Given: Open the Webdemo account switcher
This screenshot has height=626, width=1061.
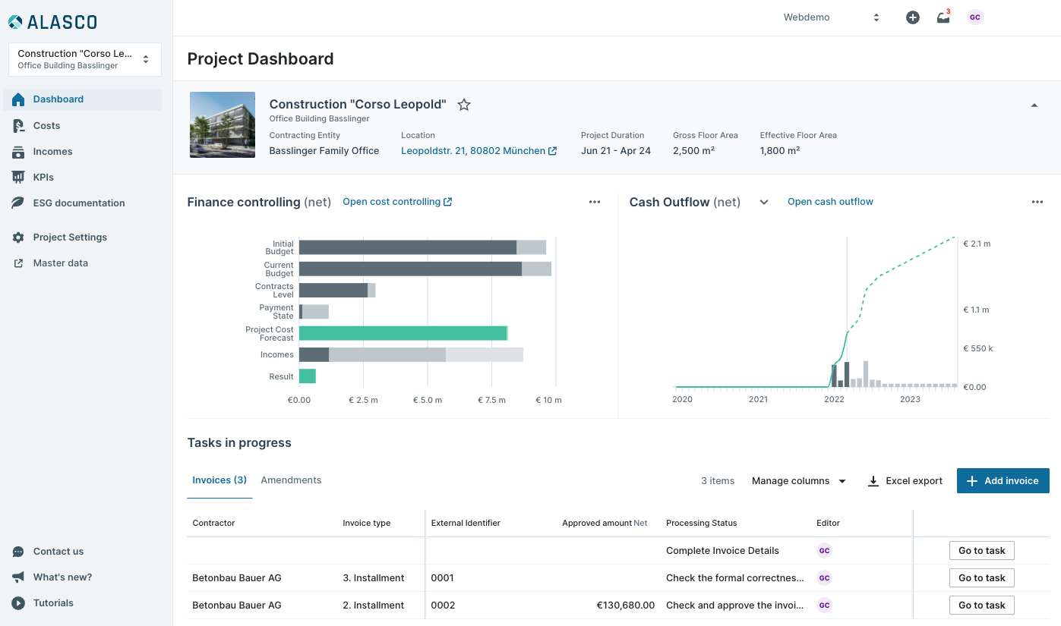Looking at the screenshot, I should [831, 17].
